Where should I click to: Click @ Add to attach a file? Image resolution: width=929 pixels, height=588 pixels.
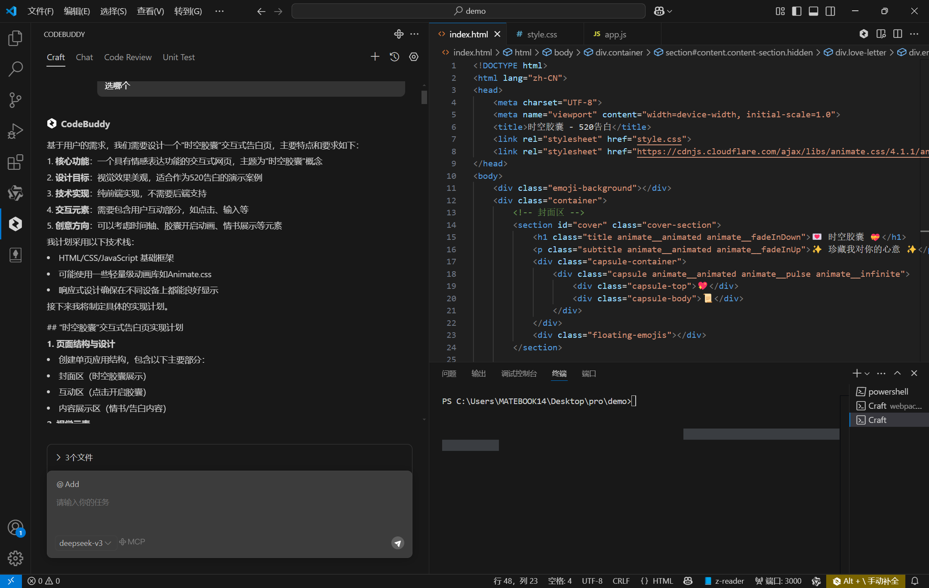tap(68, 484)
